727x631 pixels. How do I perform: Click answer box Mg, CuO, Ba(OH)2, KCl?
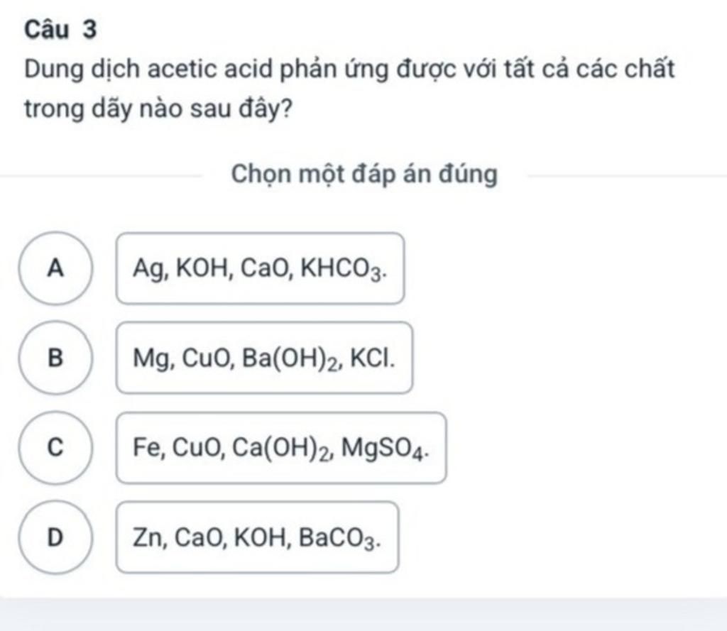coord(264,358)
